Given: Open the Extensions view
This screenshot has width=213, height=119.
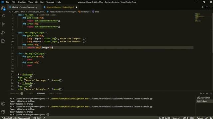Looking at the screenshot, I should [x=3, y=41].
